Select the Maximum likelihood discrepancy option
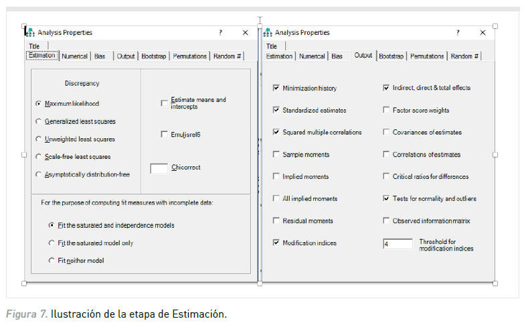The image size is (524, 323). [38, 103]
